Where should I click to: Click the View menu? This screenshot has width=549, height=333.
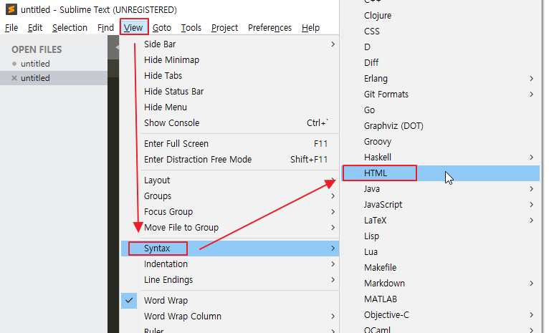(x=133, y=27)
